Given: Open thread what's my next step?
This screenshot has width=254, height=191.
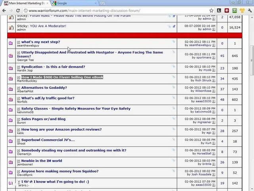Looking at the screenshot, I should 40,42.
